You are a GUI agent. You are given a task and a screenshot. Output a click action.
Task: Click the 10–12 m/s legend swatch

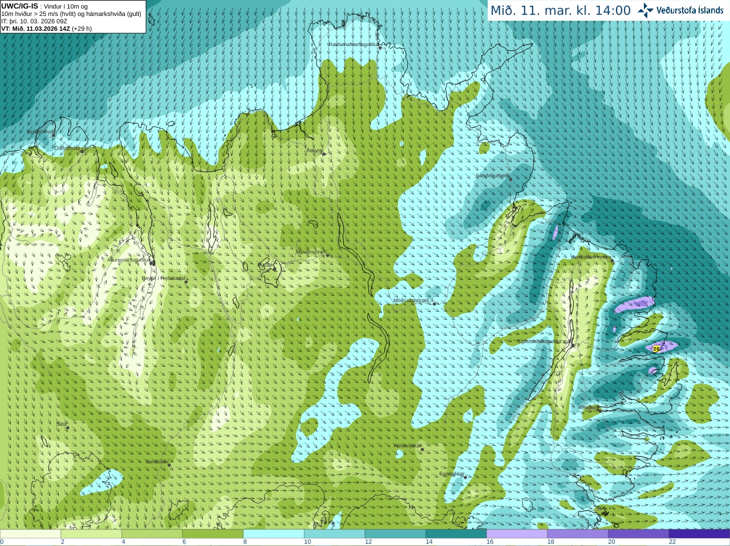(x=334, y=534)
